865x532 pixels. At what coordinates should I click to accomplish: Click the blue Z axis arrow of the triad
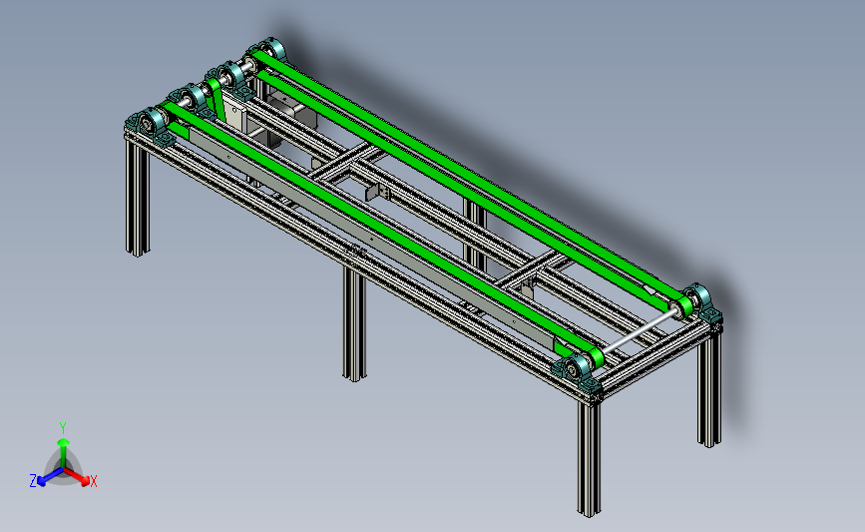click(x=50, y=476)
